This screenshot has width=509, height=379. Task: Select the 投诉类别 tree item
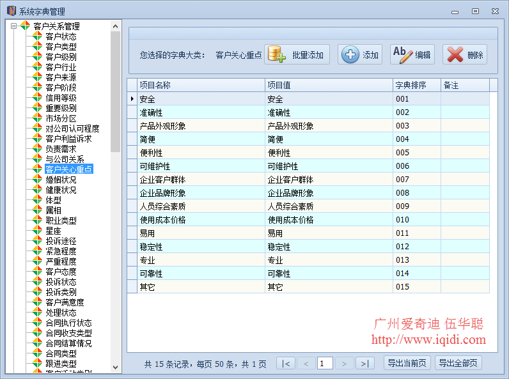[61, 292]
